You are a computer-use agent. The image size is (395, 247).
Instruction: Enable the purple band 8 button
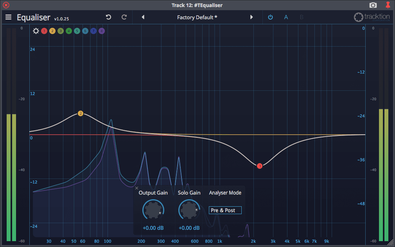pos(102,31)
